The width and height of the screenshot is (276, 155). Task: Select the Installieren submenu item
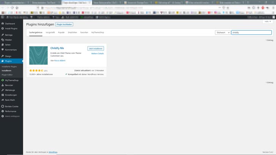point(6,71)
